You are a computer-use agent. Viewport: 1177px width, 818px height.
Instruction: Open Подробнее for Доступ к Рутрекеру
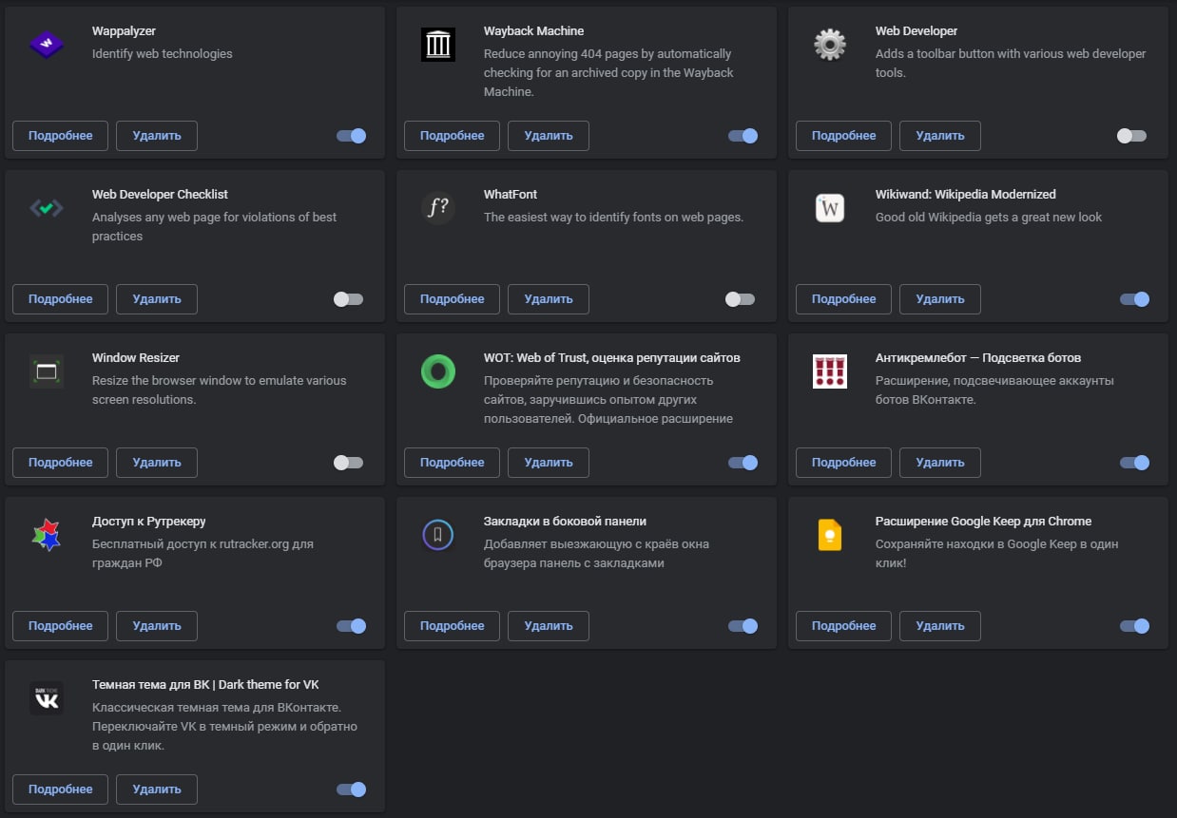pos(61,626)
